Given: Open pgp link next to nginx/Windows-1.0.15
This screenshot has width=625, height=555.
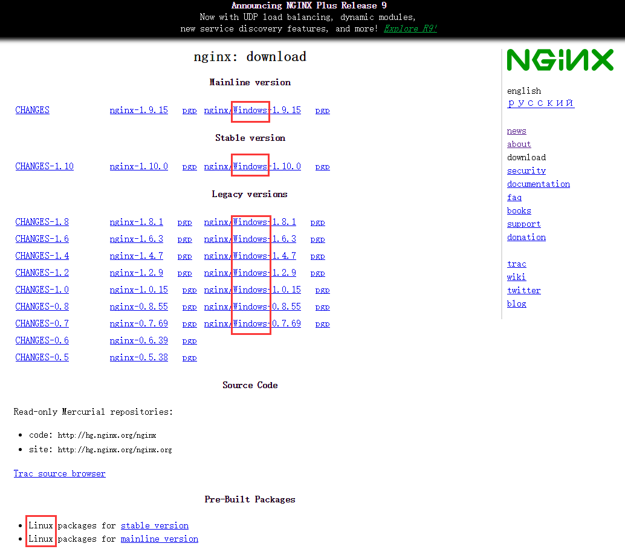Looking at the screenshot, I should 322,290.
